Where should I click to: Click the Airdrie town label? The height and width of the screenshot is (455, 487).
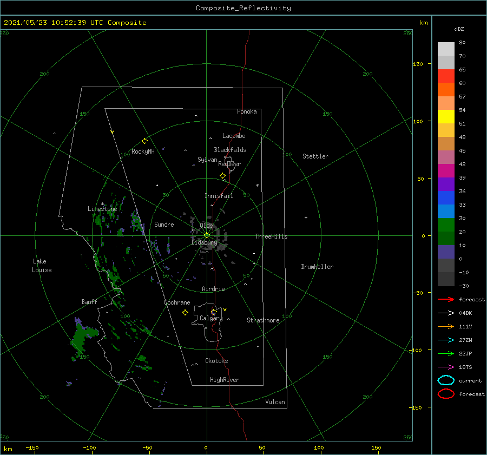tap(213, 289)
